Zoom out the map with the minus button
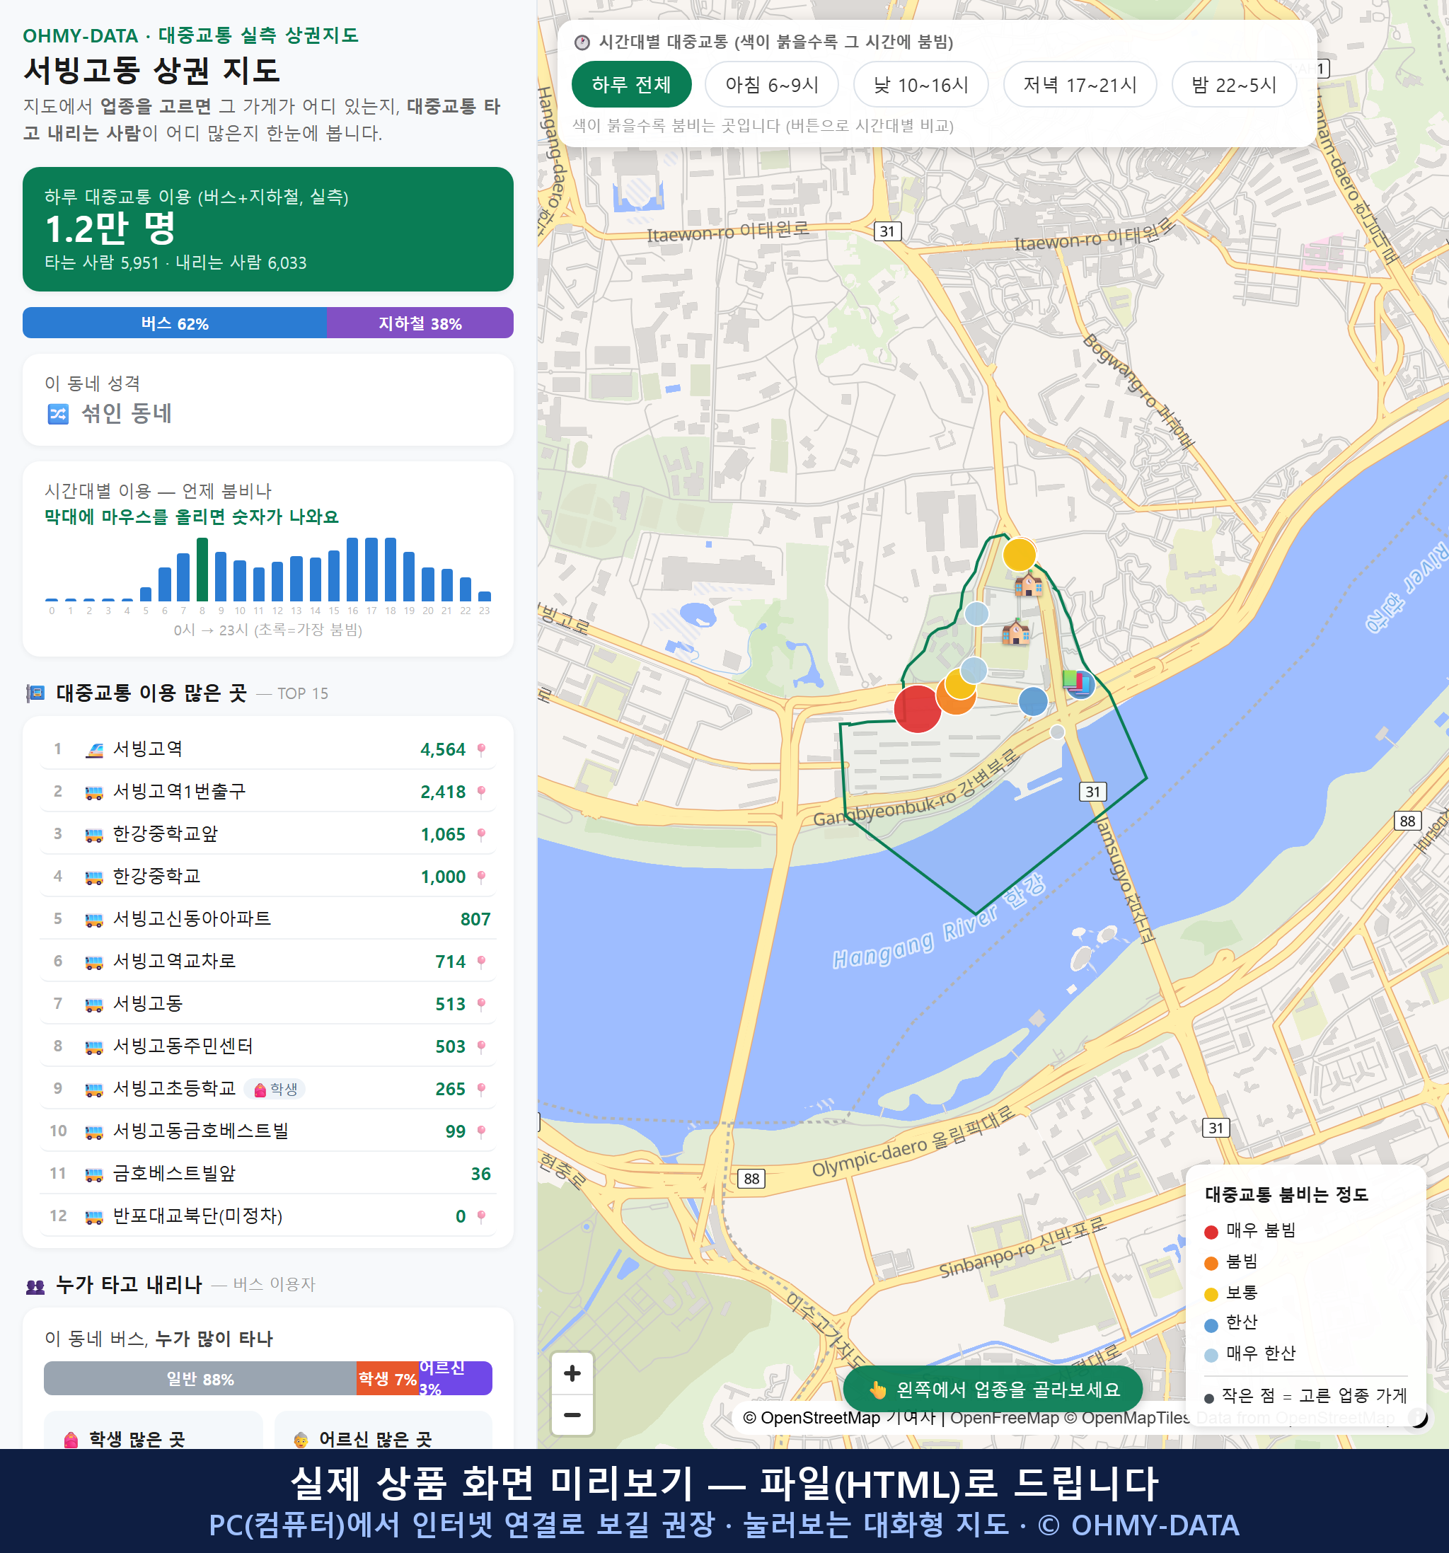Image resolution: width=1449 pixels, height=1553 pixels. (572, 1415)
